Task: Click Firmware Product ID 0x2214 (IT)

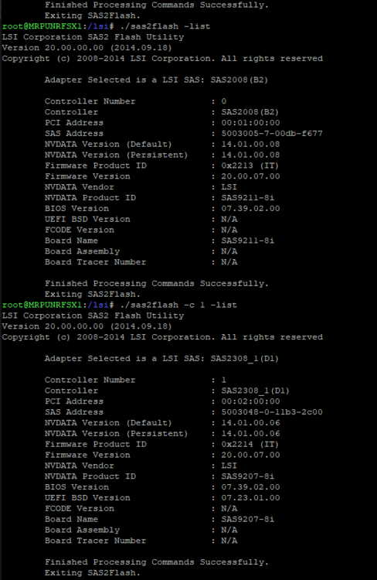Action: pyautogui.click(x=250, y=444)
